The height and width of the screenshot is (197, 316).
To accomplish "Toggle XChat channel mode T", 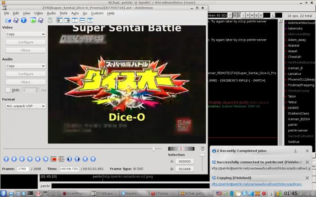I will [x=230, y=15].
